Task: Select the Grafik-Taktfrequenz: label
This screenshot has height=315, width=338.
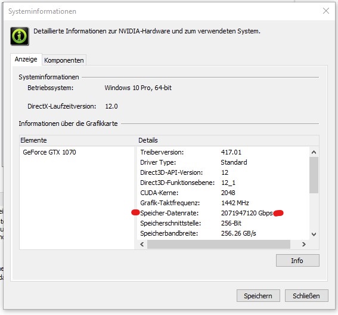Action: [x=170, y=203]
